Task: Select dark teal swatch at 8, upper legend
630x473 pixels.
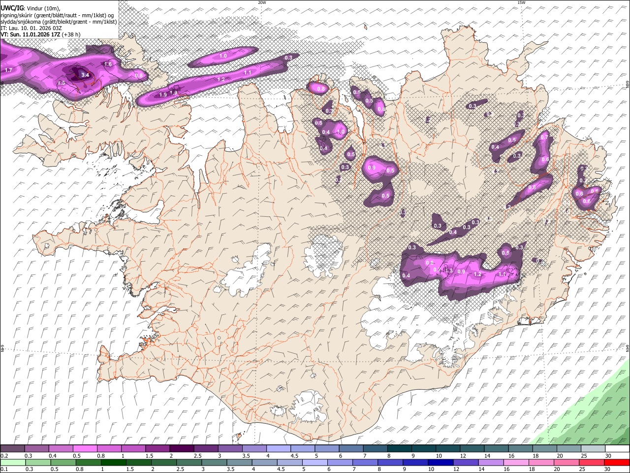Action: (400, 449)
